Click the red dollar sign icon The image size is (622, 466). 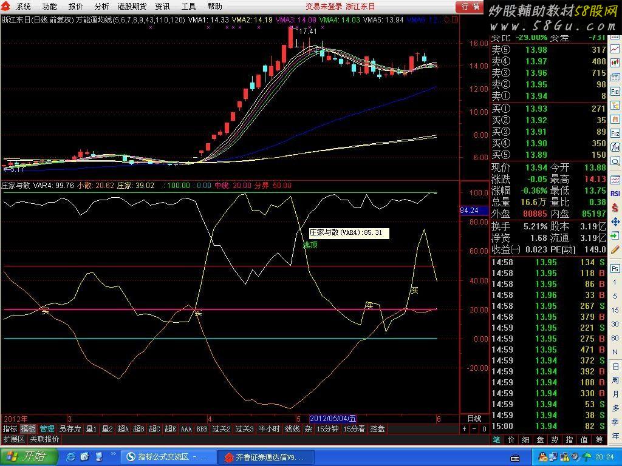tap(615, 208)
